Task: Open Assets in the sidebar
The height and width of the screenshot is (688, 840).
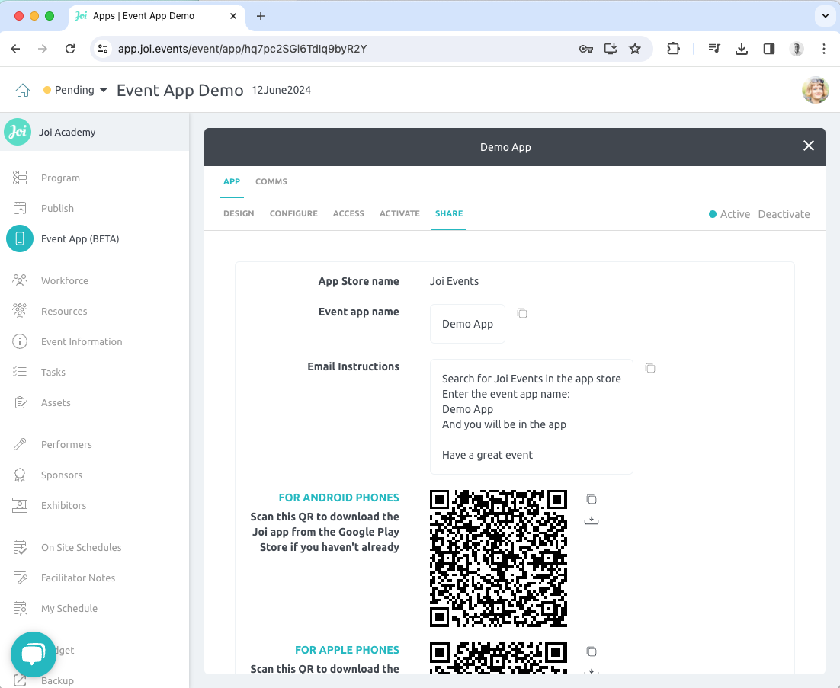Action: 56,402
